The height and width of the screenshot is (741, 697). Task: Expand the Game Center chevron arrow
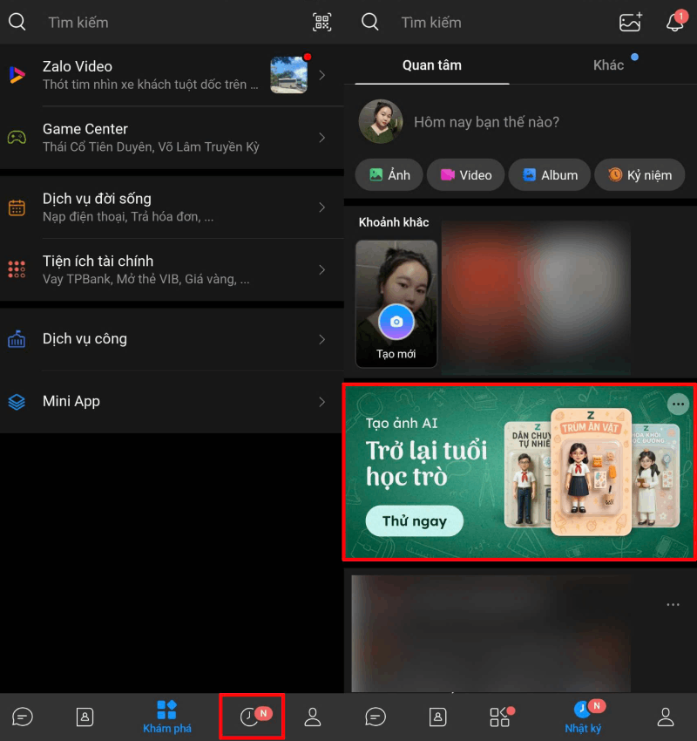point(321,138)
